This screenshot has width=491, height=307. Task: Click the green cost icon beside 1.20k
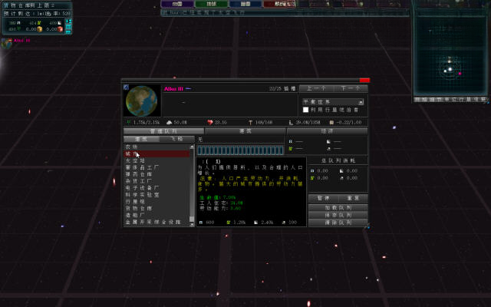[229, 223]
